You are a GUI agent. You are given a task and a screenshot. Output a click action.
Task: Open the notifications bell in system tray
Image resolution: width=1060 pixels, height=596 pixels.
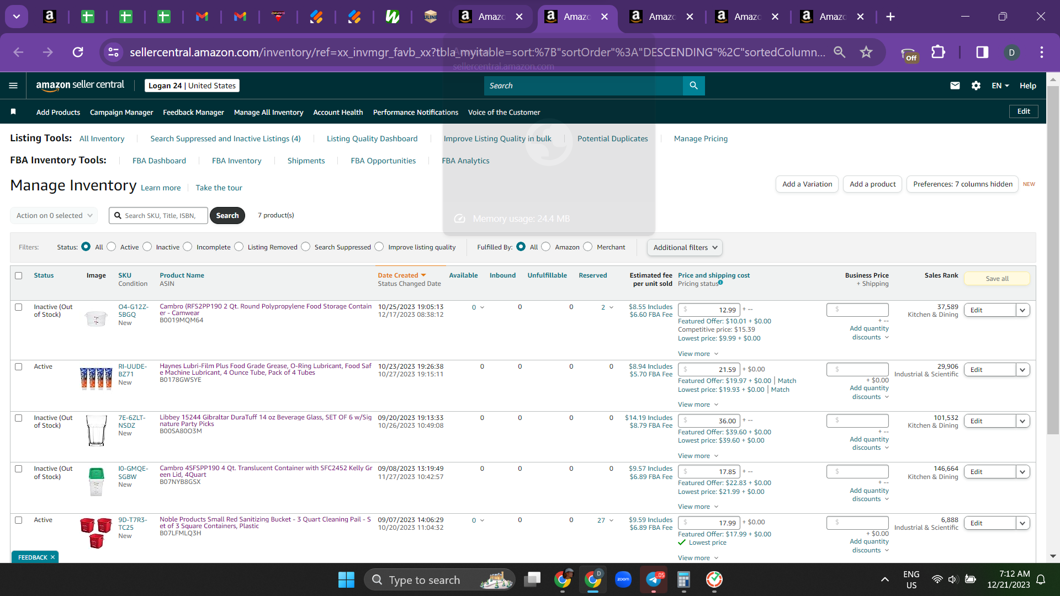pos(1041,579)
